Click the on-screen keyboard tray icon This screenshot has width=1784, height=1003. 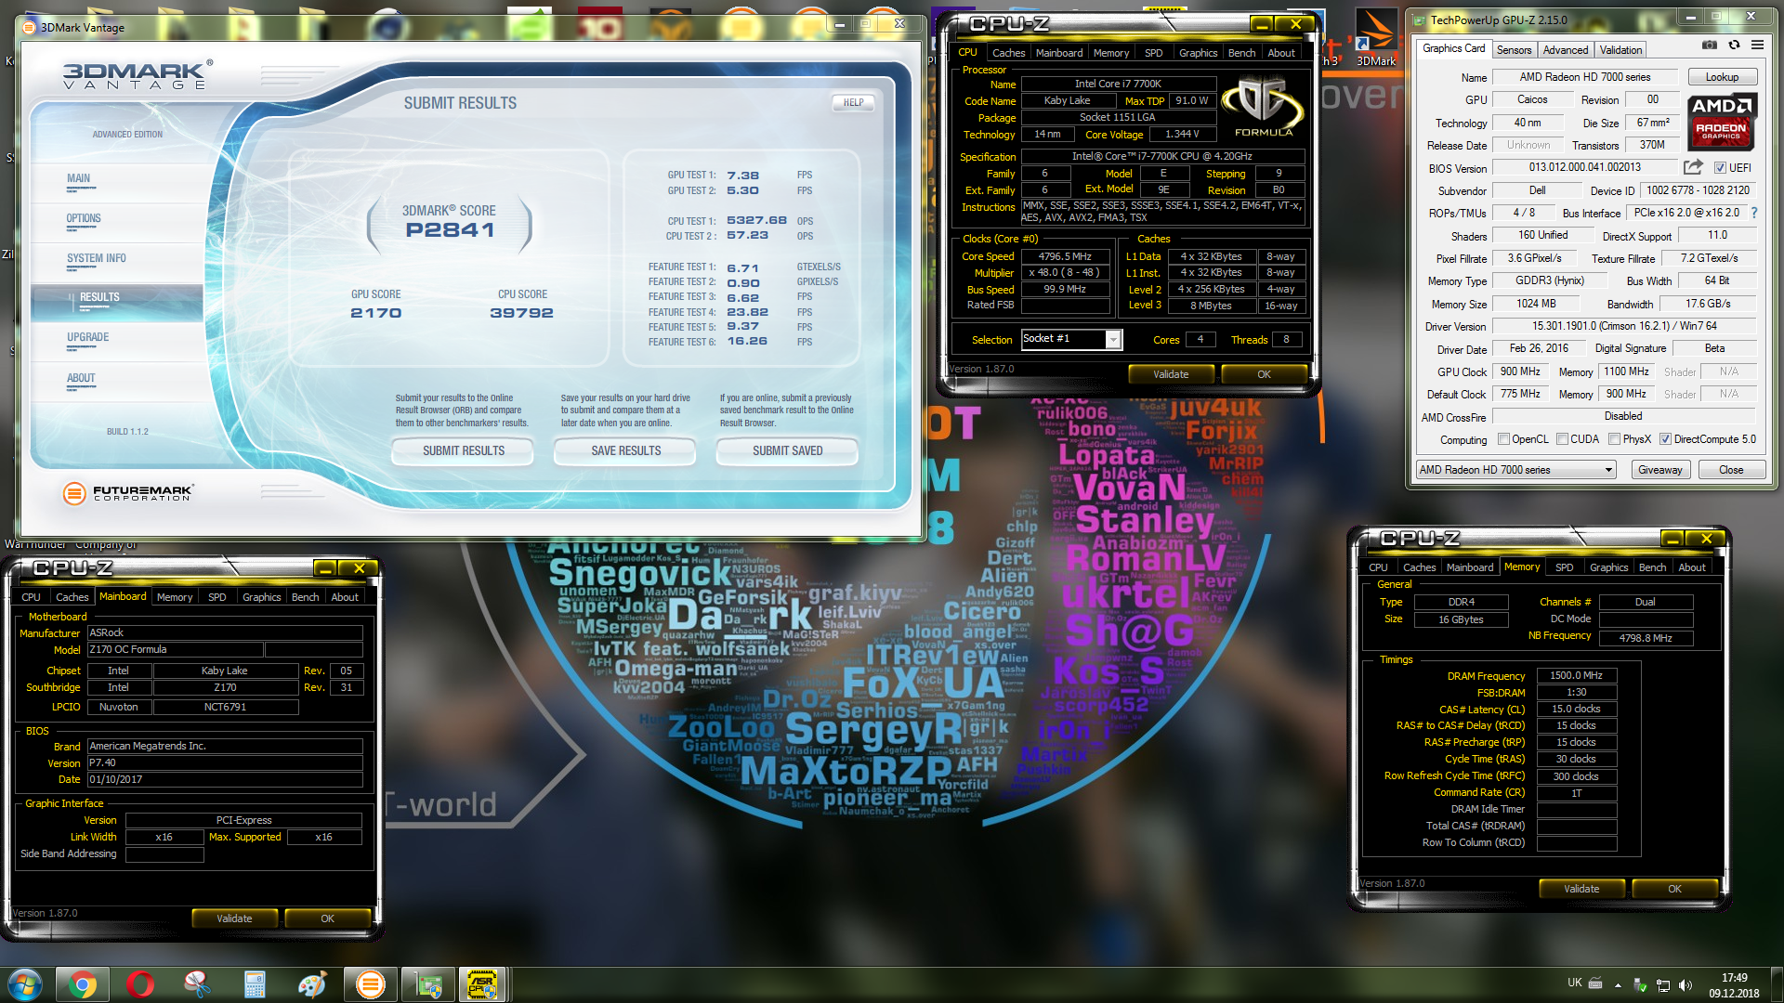1595,983
